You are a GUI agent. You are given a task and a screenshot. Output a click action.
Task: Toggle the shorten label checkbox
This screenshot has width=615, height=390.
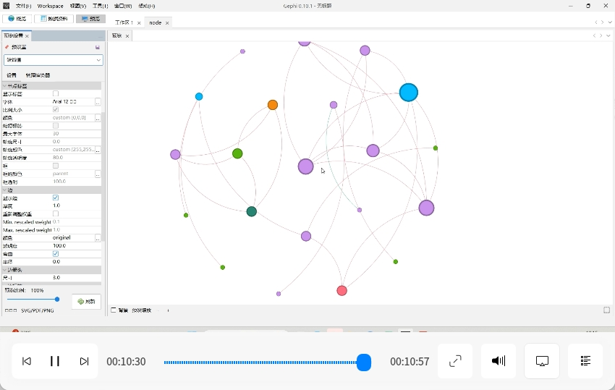point(56,126)
